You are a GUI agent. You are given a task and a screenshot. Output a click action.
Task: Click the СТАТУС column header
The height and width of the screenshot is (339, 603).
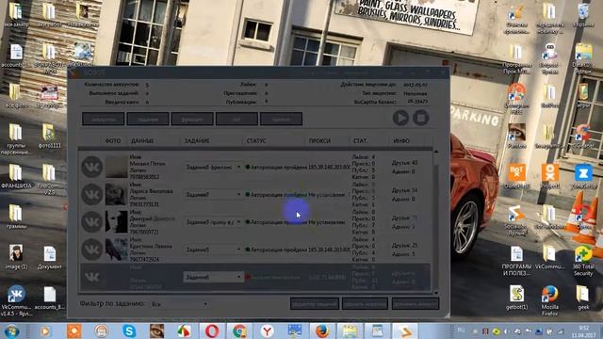256,141
